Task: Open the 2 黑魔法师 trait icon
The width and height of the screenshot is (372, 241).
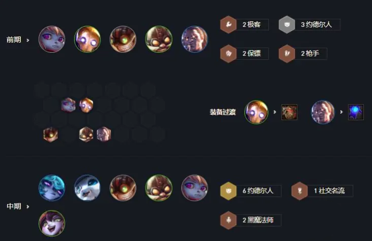Action: 228,220
